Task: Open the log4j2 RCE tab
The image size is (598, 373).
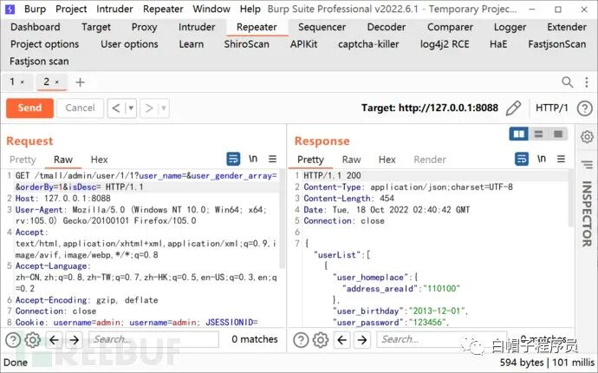Action: tap(445, 44)
